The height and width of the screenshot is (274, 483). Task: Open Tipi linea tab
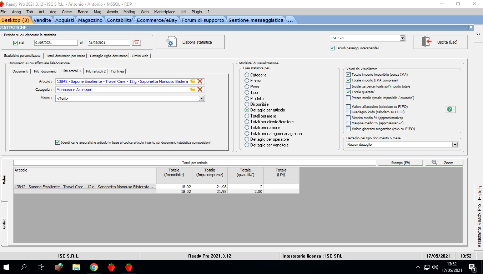[117, 71]
